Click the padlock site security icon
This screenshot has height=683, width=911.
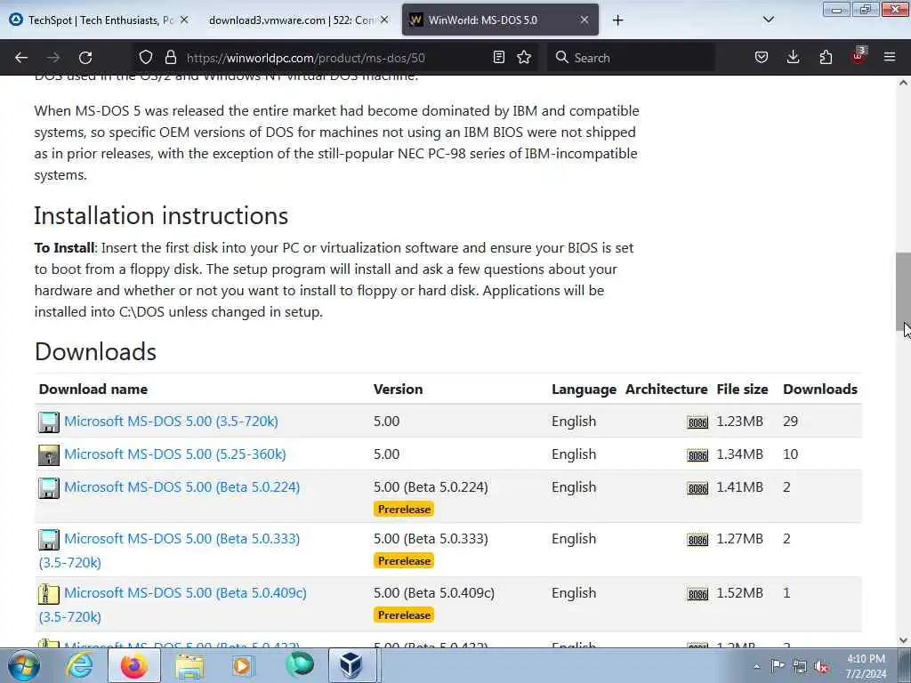click(x=170, y=58)
